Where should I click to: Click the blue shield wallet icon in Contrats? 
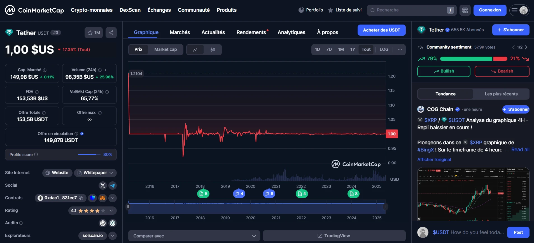pos(92,198)
